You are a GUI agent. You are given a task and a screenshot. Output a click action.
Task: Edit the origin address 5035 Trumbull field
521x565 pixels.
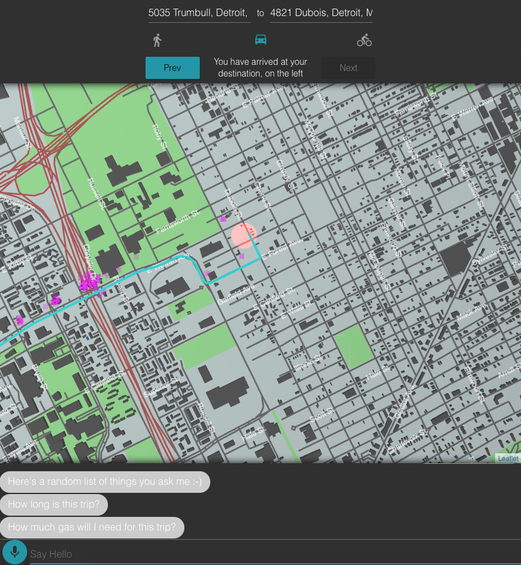[x=200, y=13]
